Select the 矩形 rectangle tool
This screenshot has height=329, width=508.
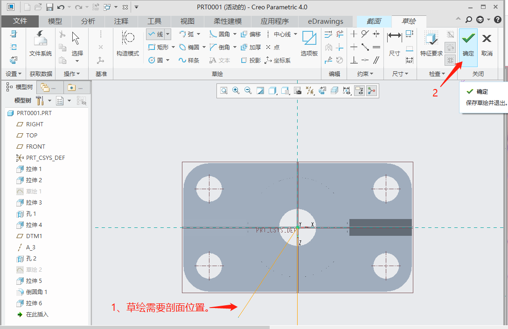coord(158,47)
